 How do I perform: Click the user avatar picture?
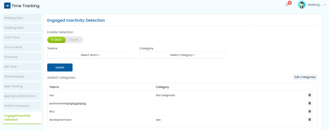(301, 4)
